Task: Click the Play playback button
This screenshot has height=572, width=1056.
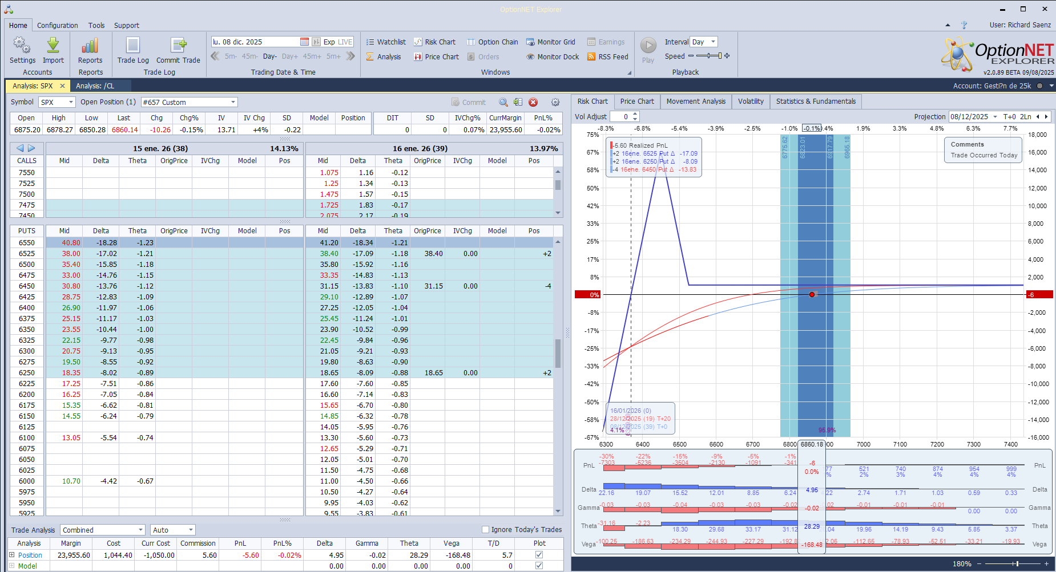Action: pos(648,50)
